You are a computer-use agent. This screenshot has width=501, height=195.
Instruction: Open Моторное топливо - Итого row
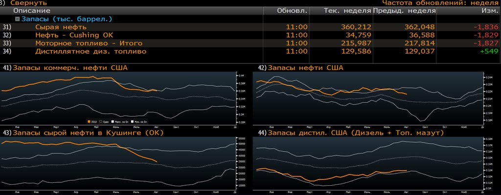80,43
